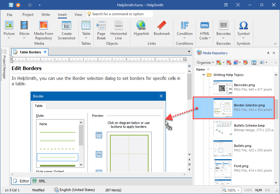
Task: Expand the Symbol dropdown arrow
Action: (x=243, y=38)
